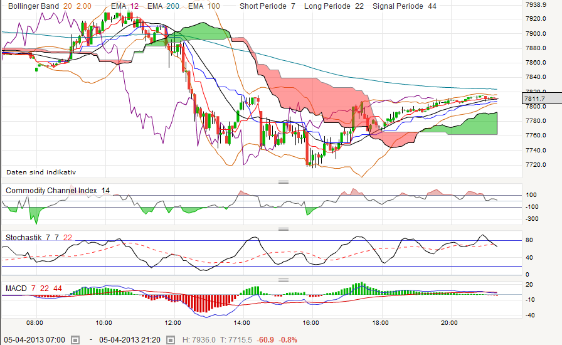The height and width of the screenshot is (345, 562).
Task: Click the 08:00 time axis label
Action: 34,323
